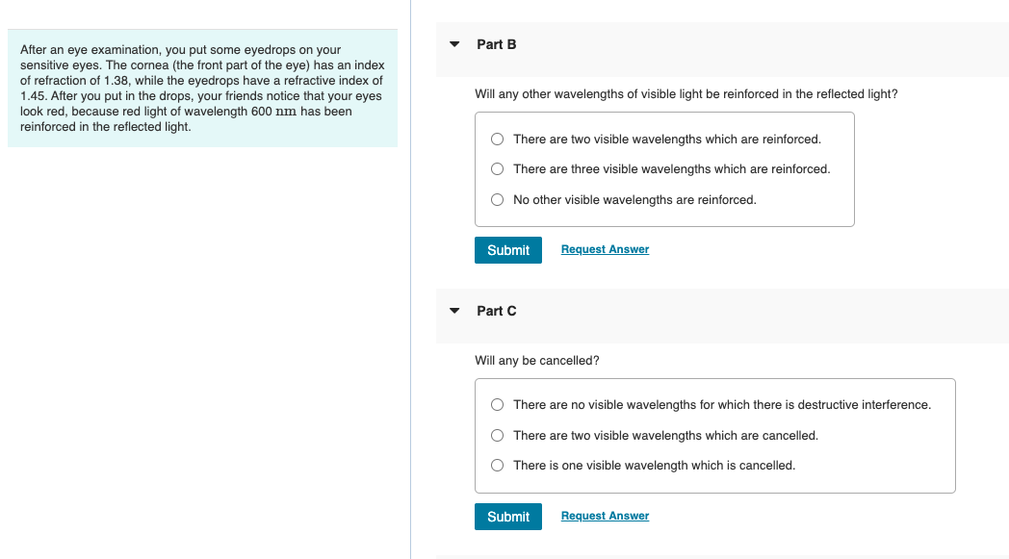
Task: Click the cornea index value 1.38
Action: tap(116, 81)
